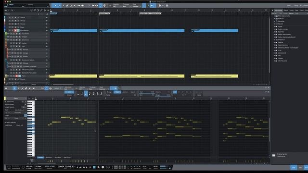308x173 pixels.
Task: Open the track inspector with the i icon
Action: point(9,11)
